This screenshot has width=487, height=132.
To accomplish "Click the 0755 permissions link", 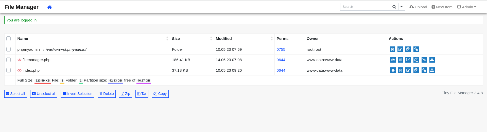I will pyautogui.click(x=281, y=49).
